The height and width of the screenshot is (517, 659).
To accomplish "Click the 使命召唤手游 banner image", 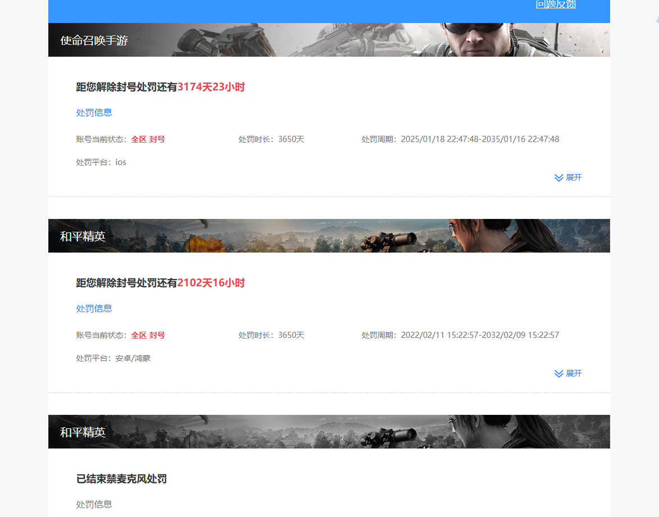I will pyautogui.click(x=329, y=40).
